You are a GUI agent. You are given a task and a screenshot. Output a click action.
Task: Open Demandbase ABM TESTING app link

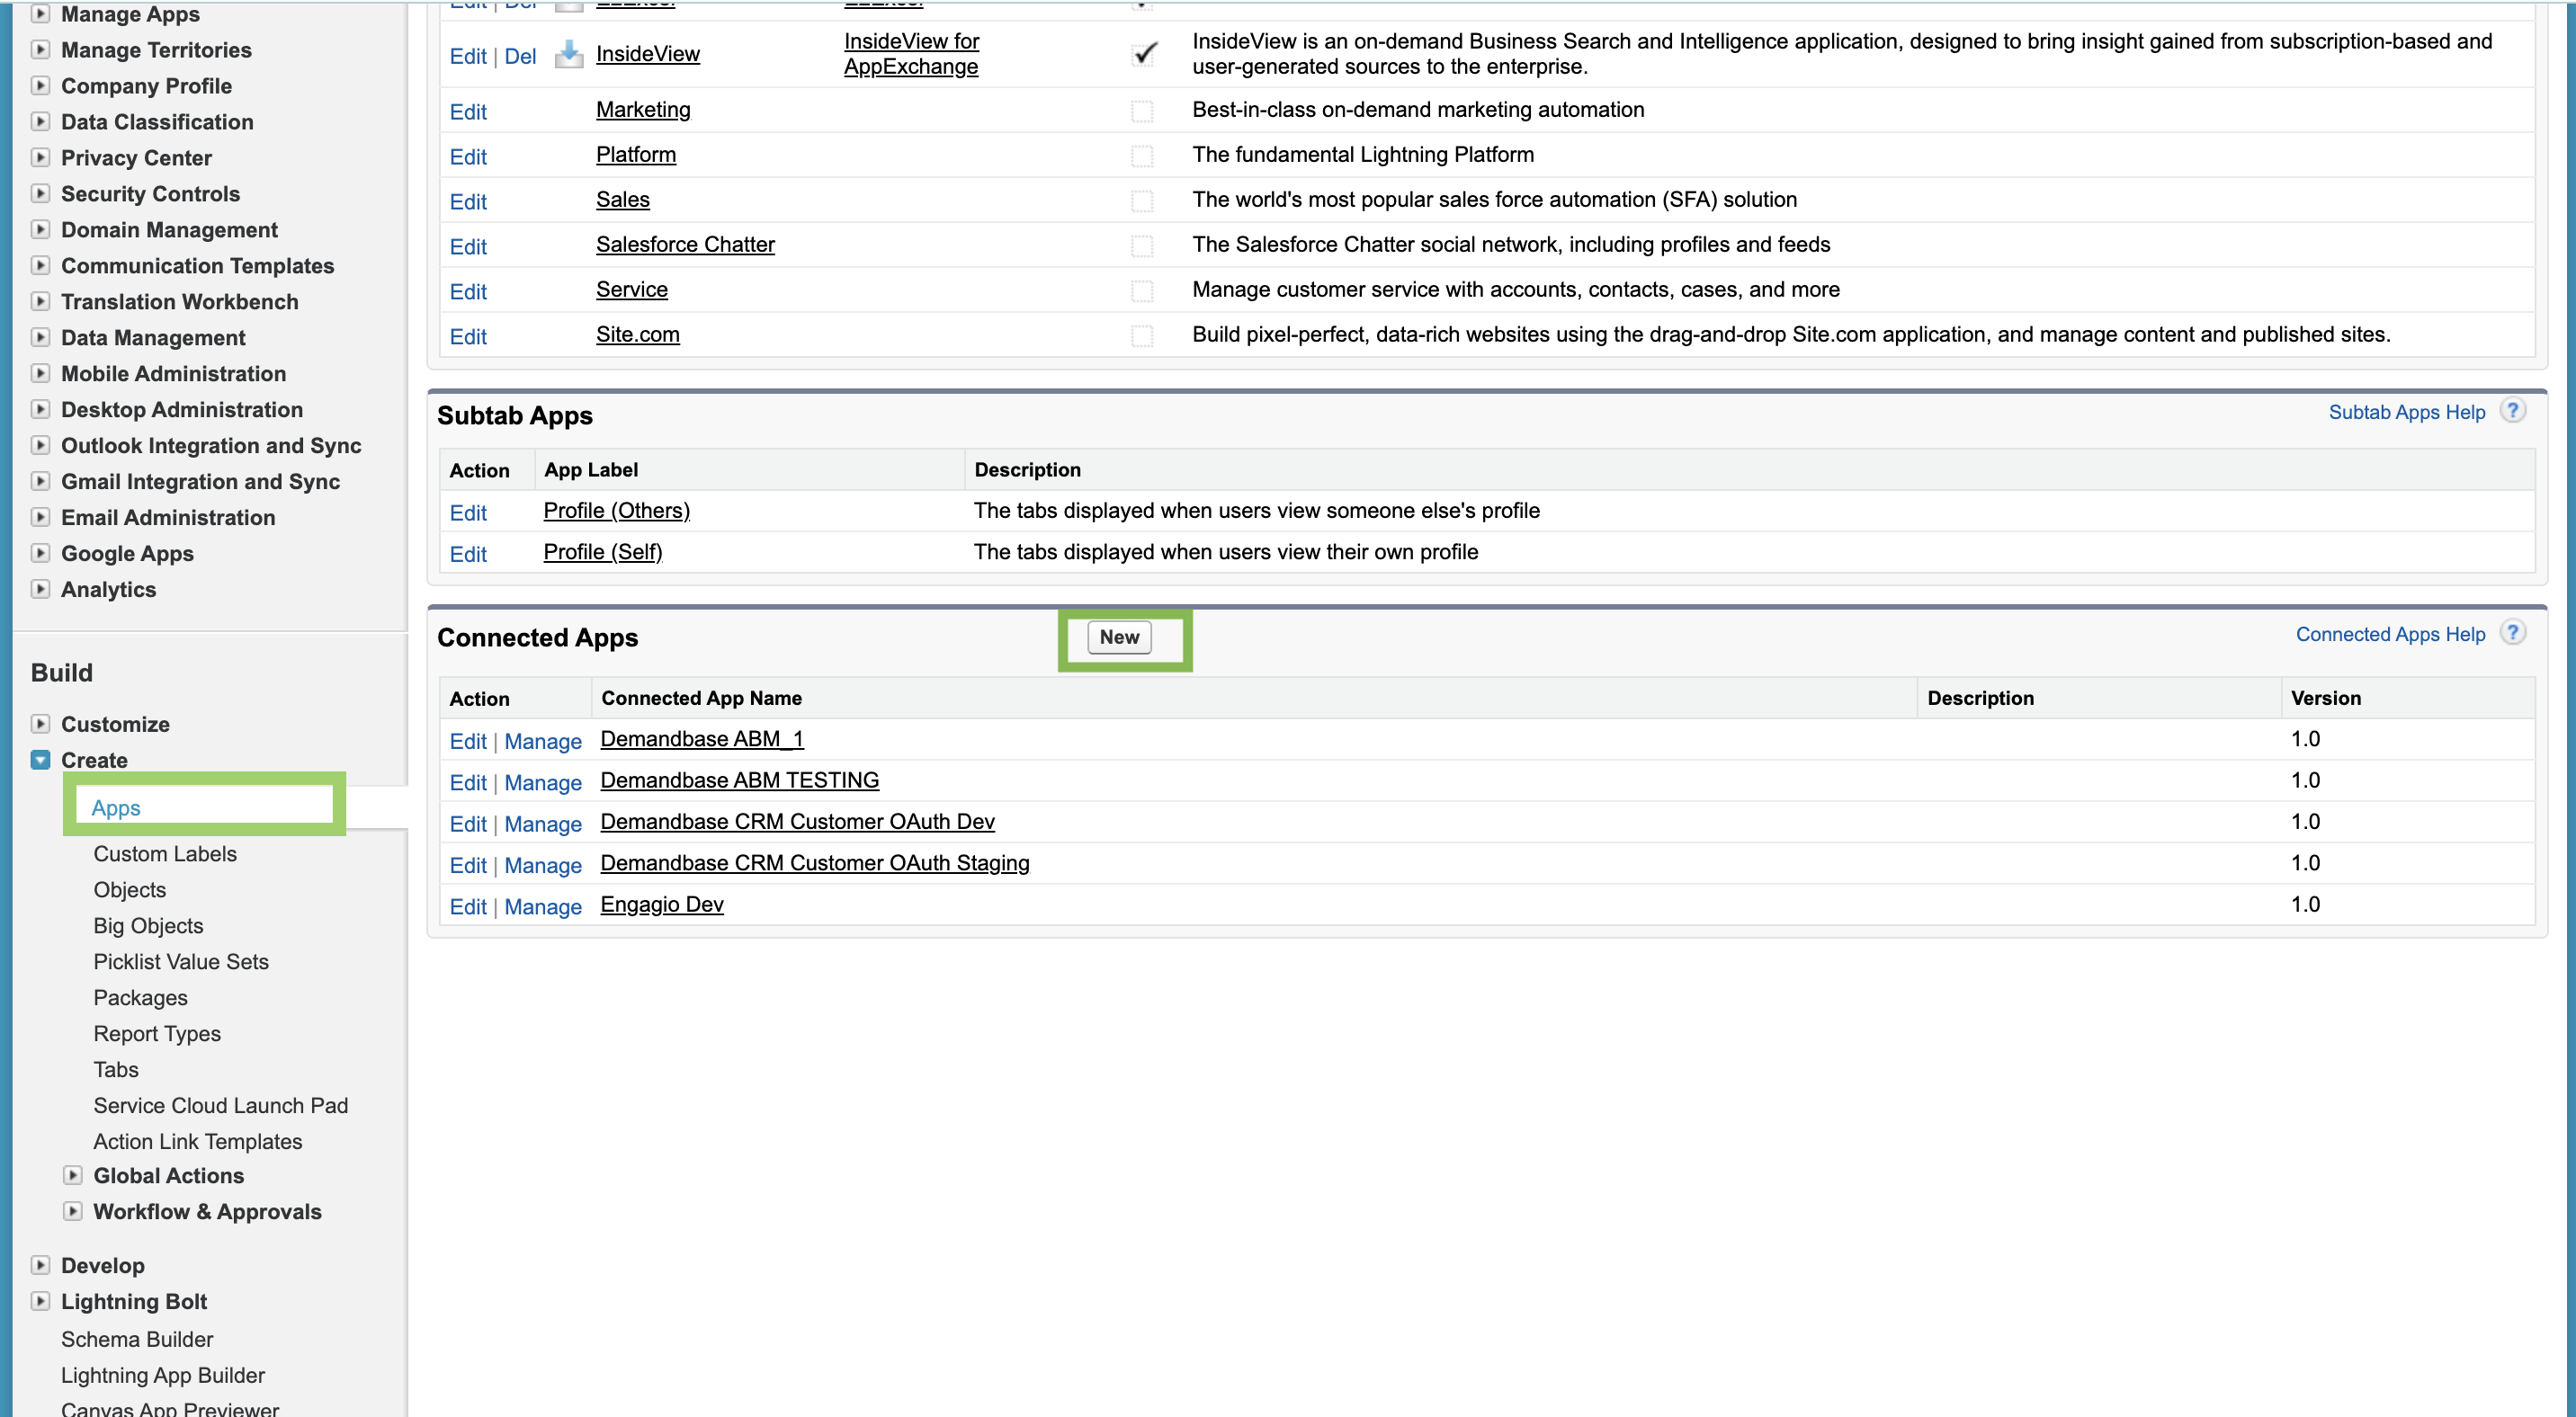tap(739, 780)
